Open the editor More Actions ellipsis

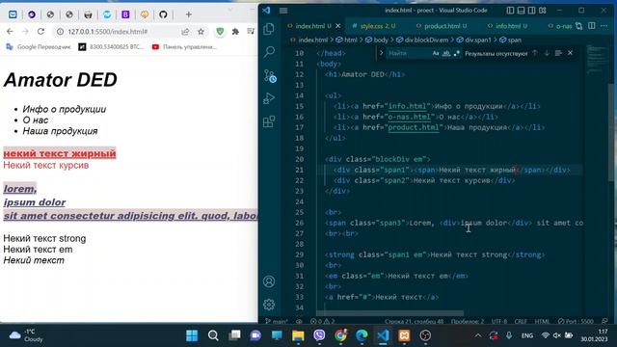(x=604, y=26)
